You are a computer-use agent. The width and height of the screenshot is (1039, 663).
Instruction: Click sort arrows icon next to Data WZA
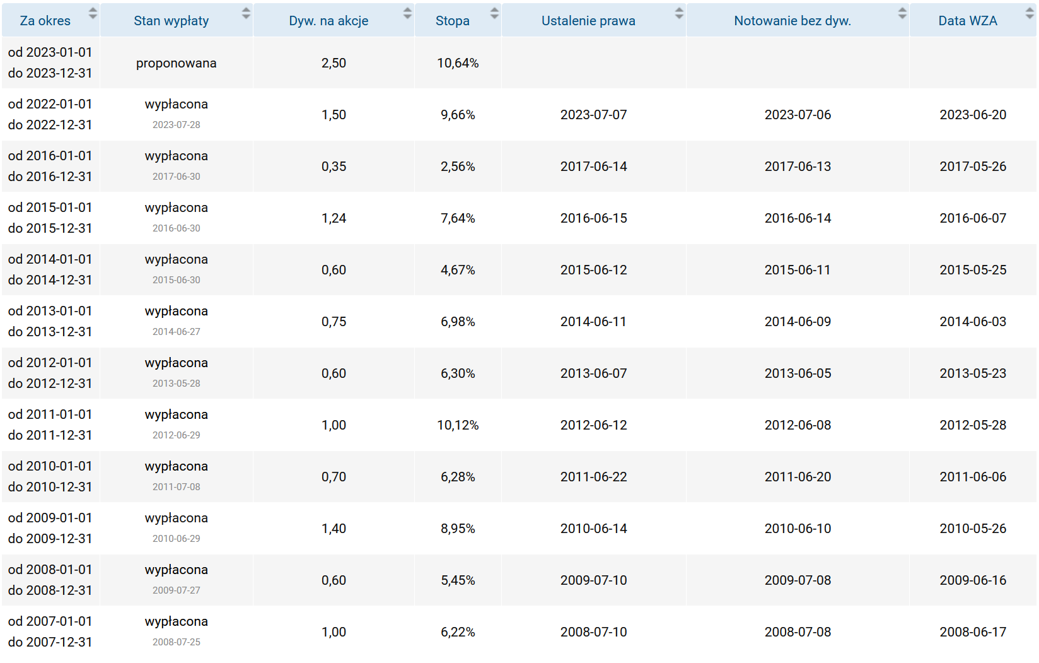pyautogui.click(x=1031, y=13)
